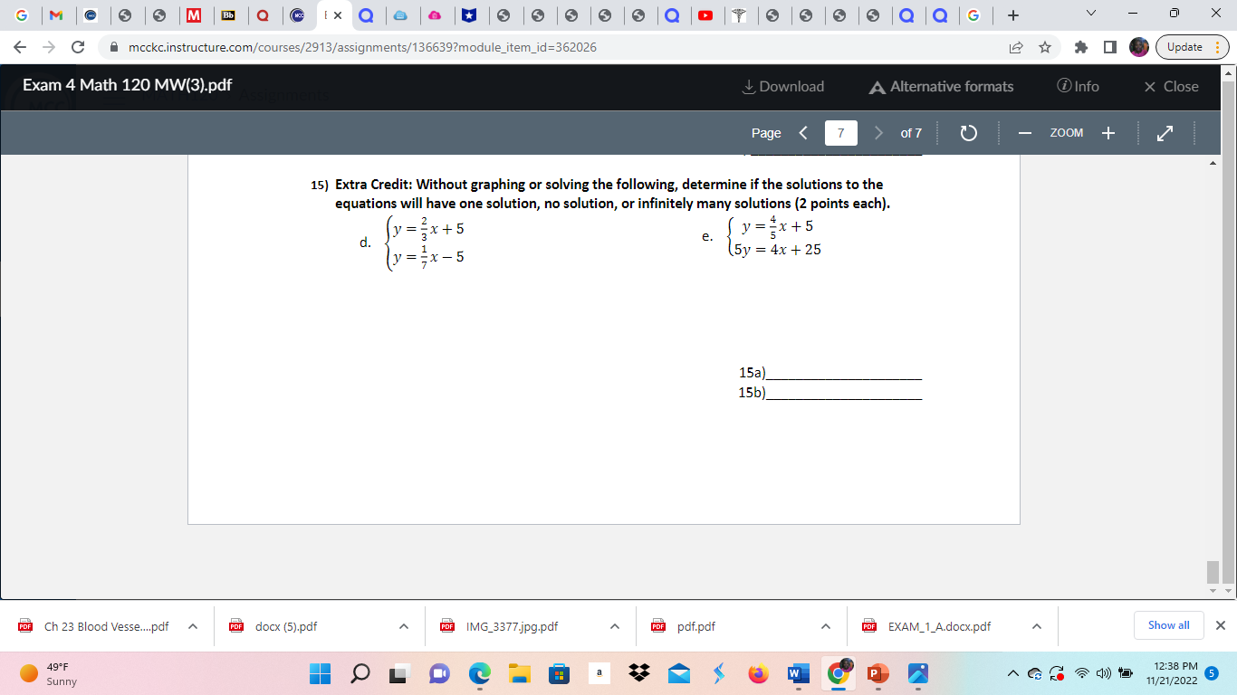Zoom out of the PDF document

coord(1025,133)
